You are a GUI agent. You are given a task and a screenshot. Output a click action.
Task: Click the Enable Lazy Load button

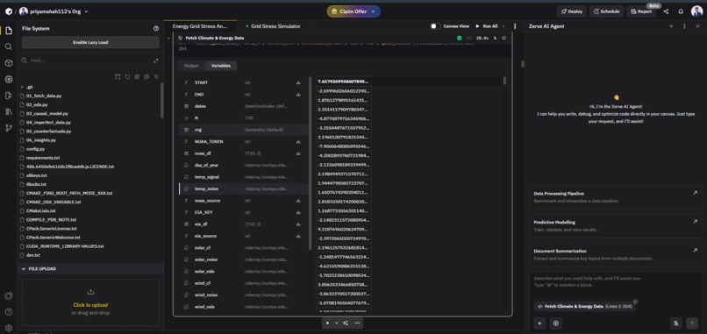click(90, 42)
